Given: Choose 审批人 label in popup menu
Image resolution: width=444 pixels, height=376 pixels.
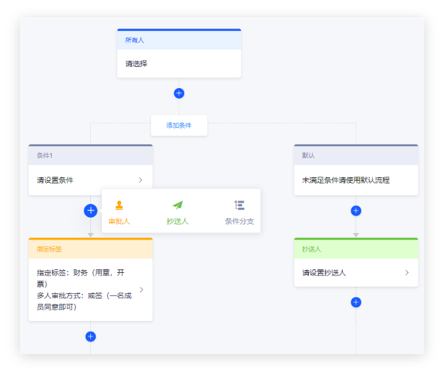Looking at the screenshot, I should [x=119, y=221].
